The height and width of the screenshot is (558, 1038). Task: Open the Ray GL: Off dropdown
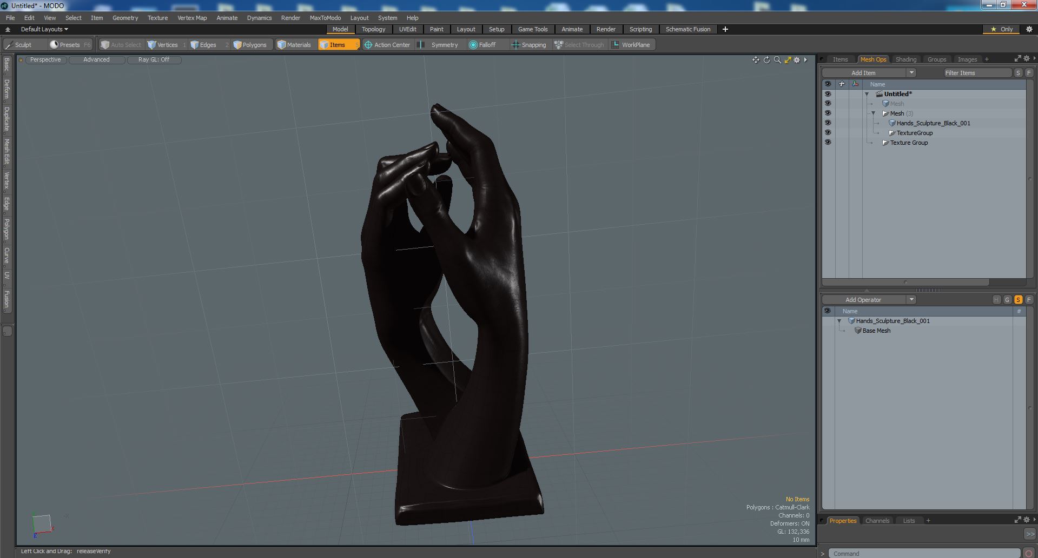[x=154, y=60]
